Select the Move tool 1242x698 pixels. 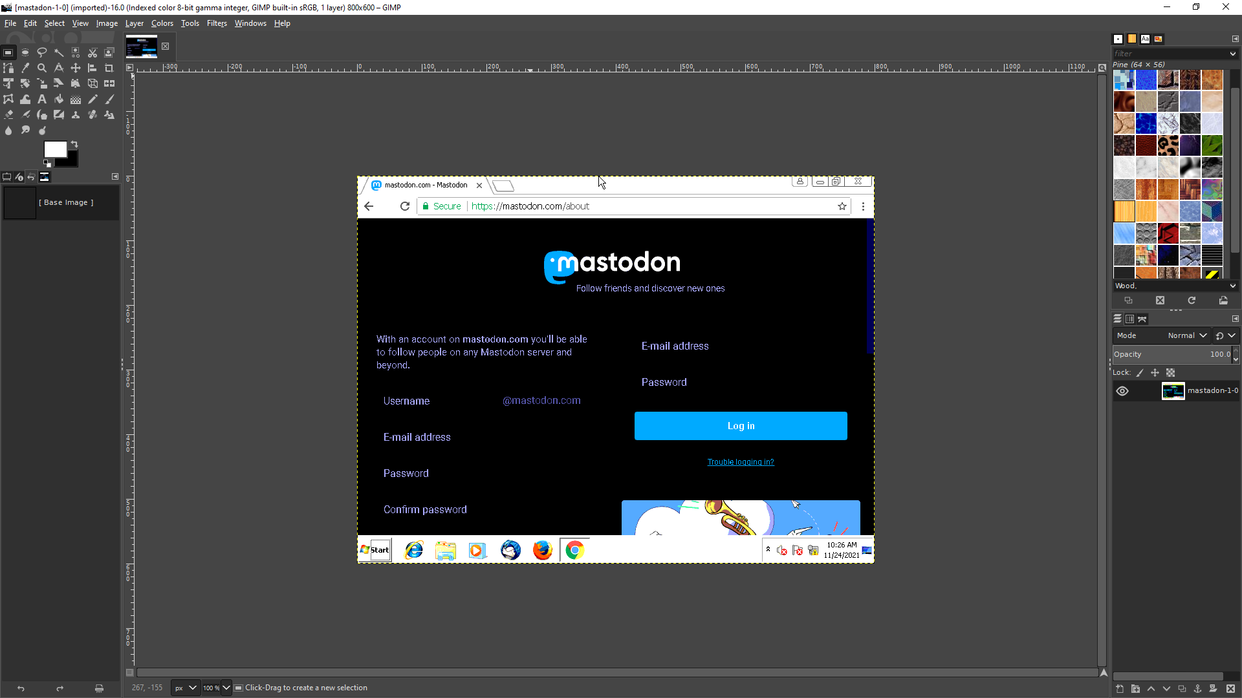[x=75, y=67]
